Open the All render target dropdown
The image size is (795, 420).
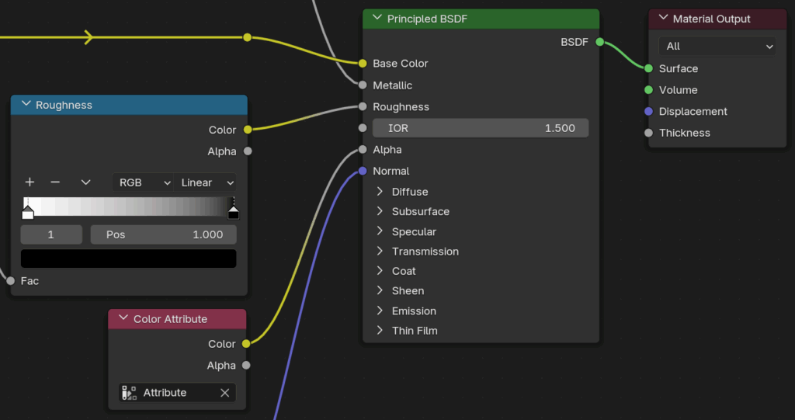point(716,47)
